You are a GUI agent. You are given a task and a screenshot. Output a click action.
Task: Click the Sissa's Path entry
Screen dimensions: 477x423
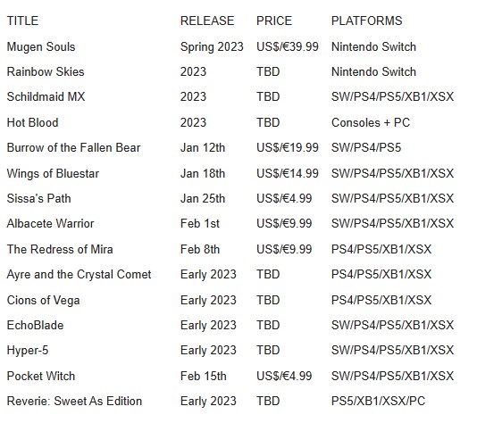click(x=39, y=199)
